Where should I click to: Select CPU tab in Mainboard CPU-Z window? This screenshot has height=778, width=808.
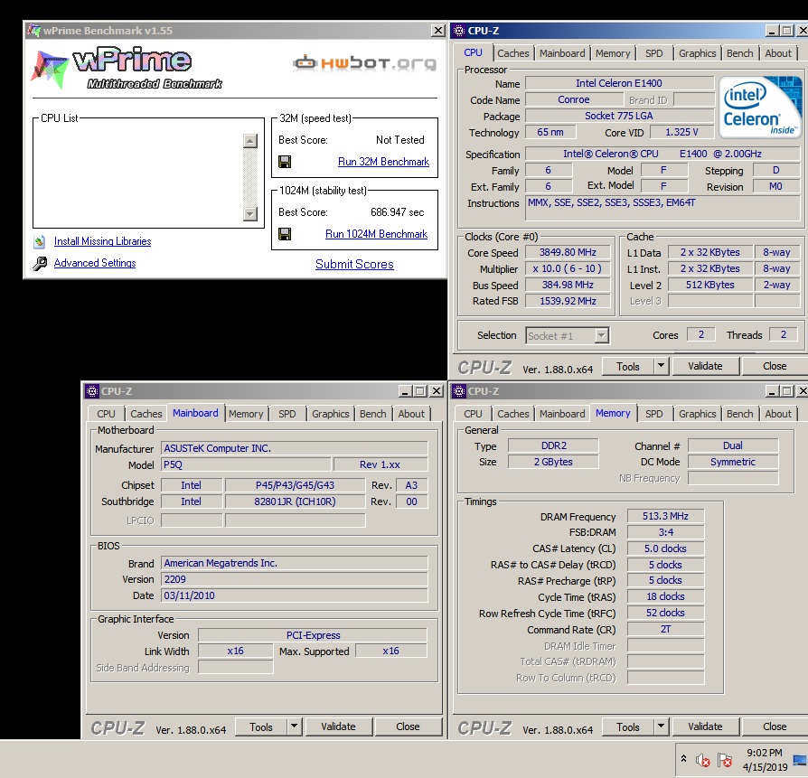click(x=106, y=414)
